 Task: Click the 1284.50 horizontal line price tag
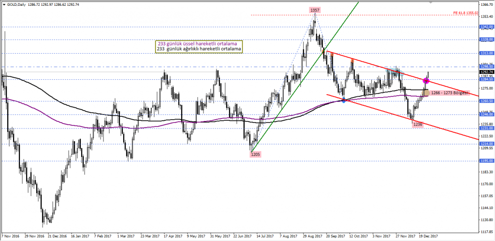coord(486,80)
